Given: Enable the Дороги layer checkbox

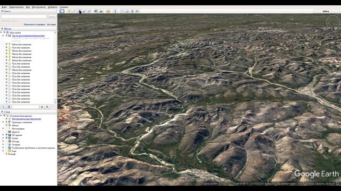Looking at the screenshot, I should tap(6, 132).
